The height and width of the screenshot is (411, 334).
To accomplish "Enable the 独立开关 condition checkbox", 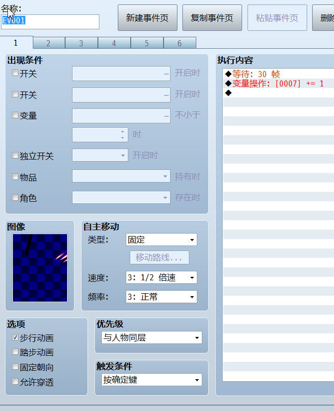I will pos(15,156).
